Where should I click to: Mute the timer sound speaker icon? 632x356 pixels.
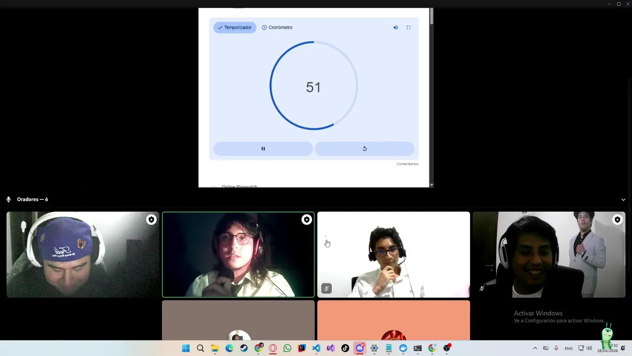point(395,28)
